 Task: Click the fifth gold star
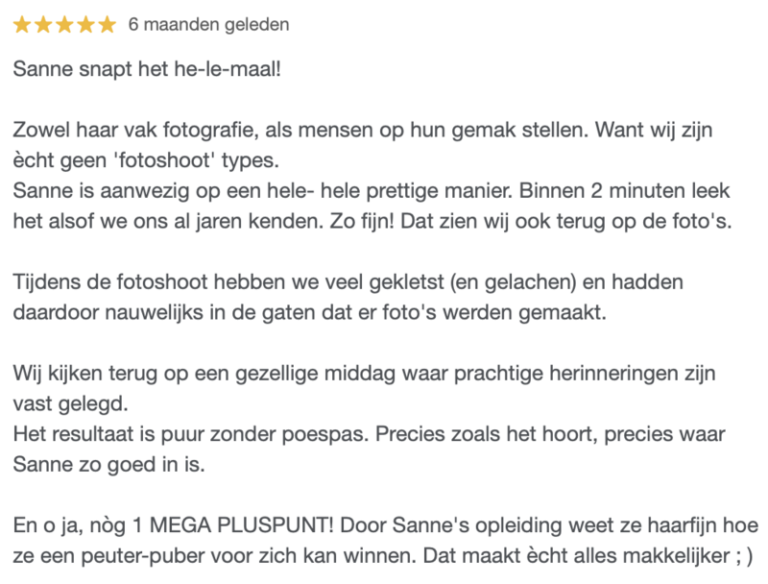(x=106, y=25)
